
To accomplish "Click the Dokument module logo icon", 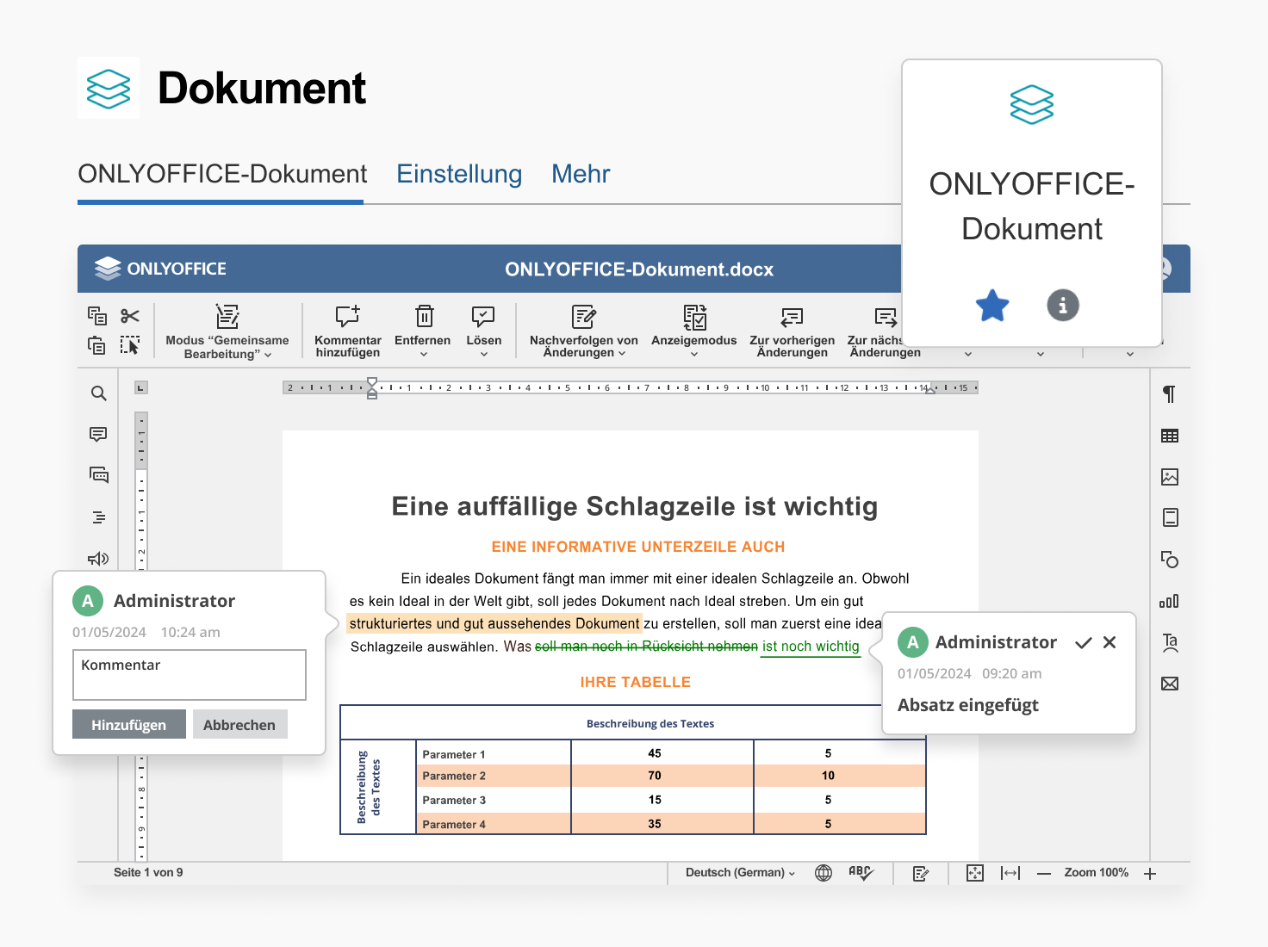I will coord(109,88).
